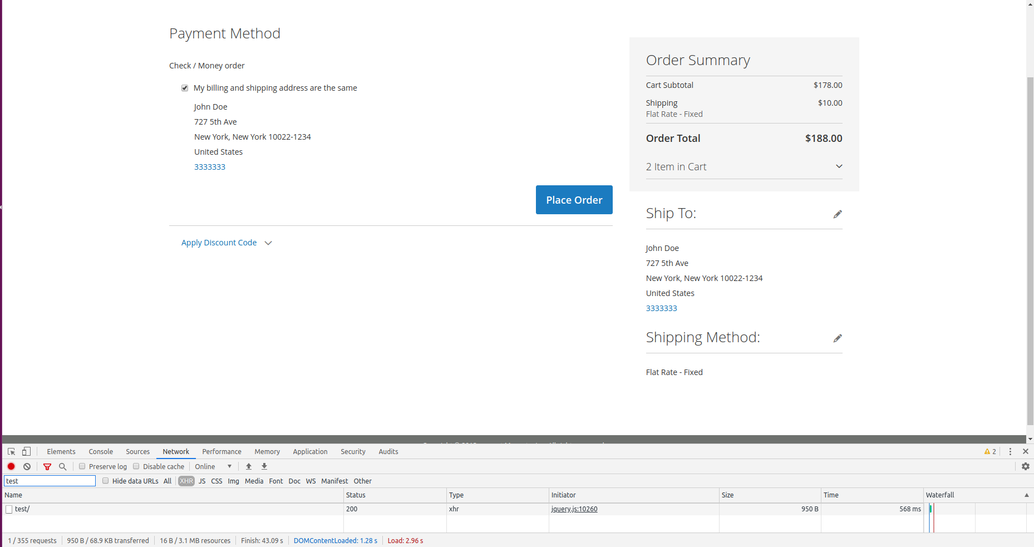
Task: Toggle the XHR filter
Action: coord(186,481)
